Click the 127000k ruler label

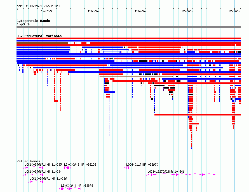[x=187, y=11]
